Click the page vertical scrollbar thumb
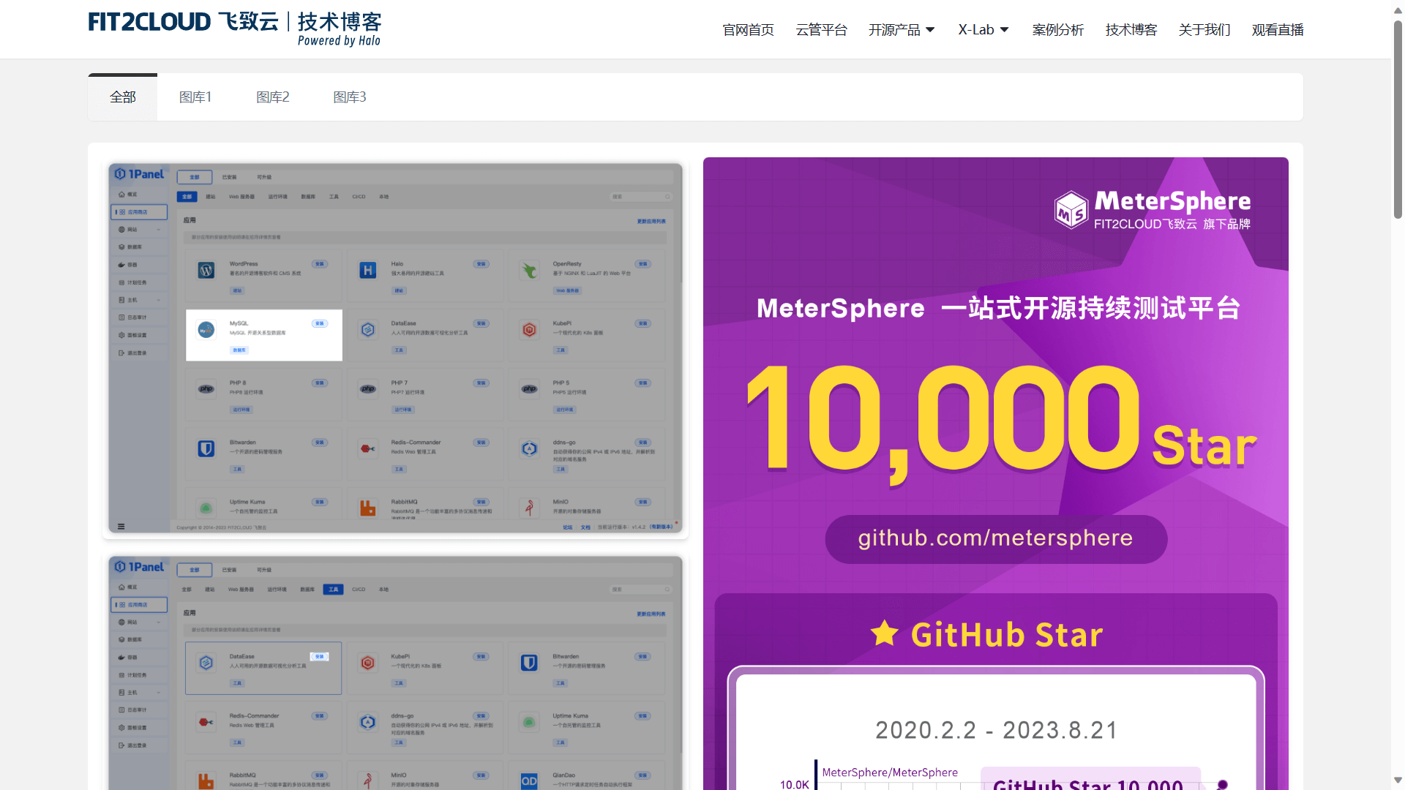The image size is (1405, 790). point(1398,118)
